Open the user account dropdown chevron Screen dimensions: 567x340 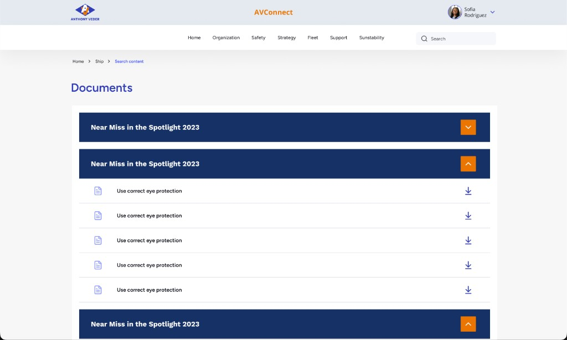tap(492, 12)
